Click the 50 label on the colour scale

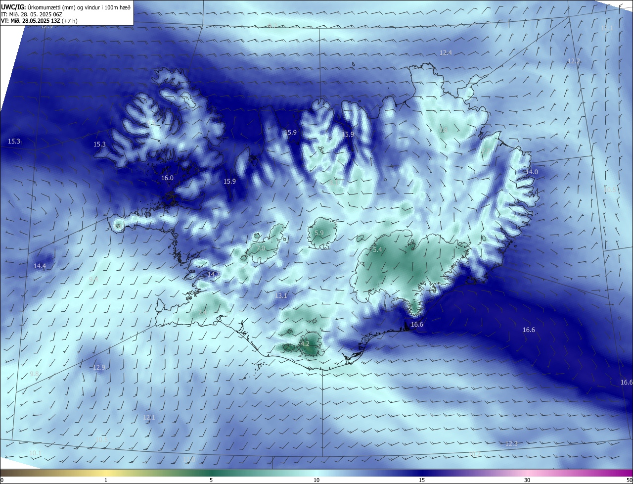pyautogui.click(x=629, y=481)
